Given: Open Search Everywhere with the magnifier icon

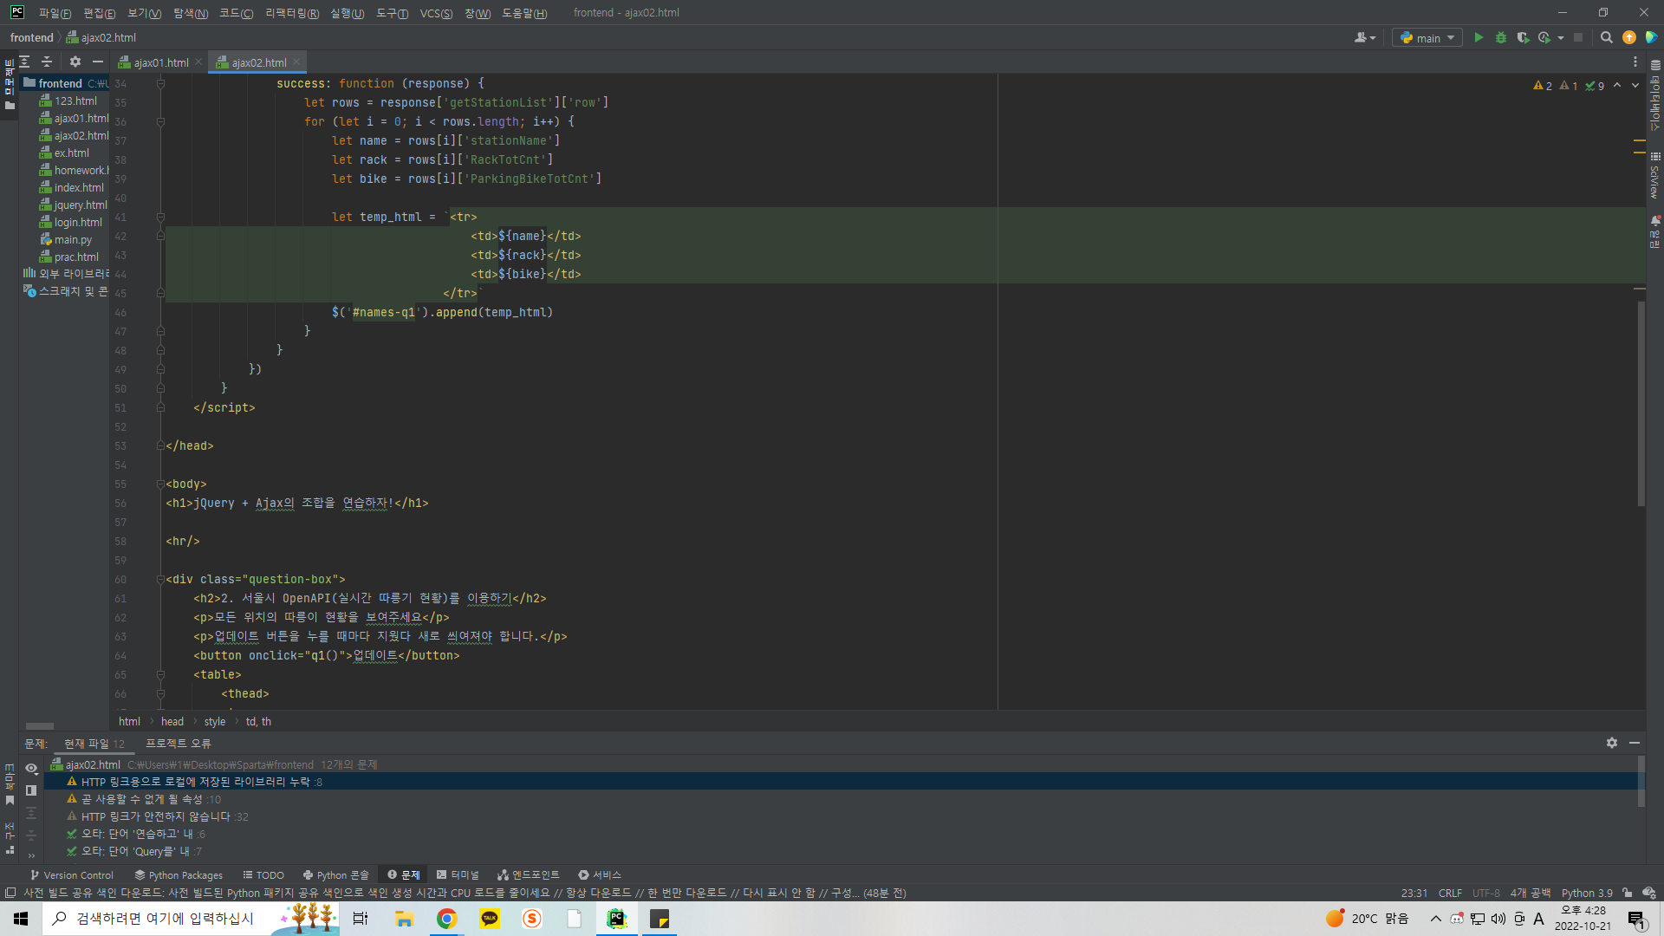Looking at the screenshot, I should point(1607,38).
